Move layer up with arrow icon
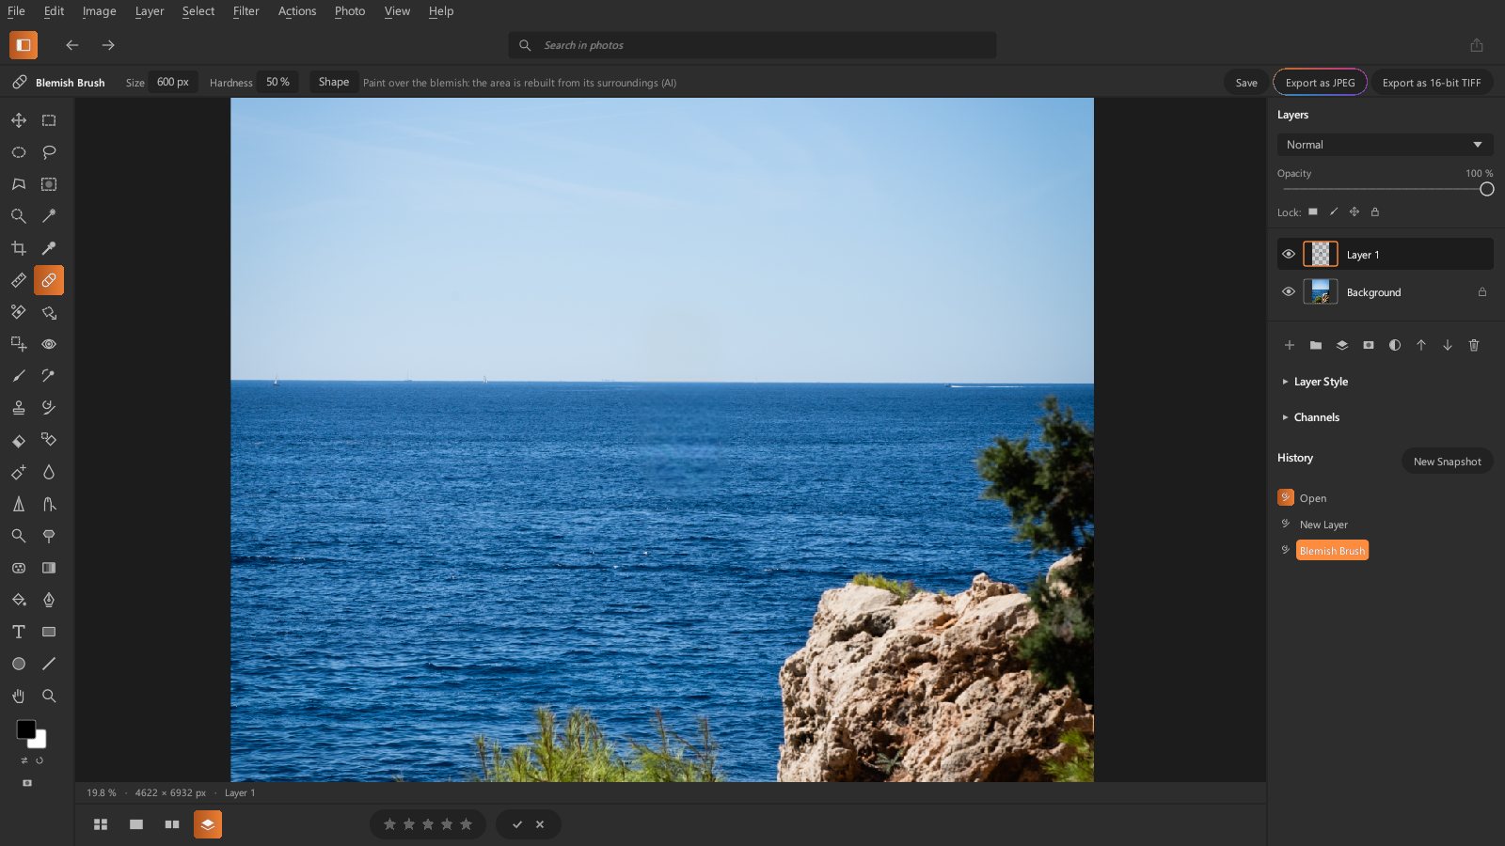 pyautogui.click(x=1421, y=345)
